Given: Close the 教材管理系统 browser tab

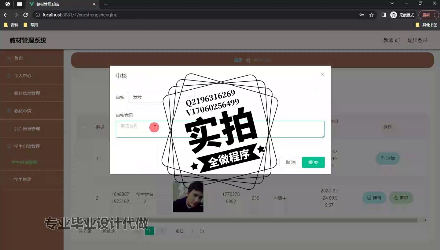Looking at the screenshot, I should 94,4.
